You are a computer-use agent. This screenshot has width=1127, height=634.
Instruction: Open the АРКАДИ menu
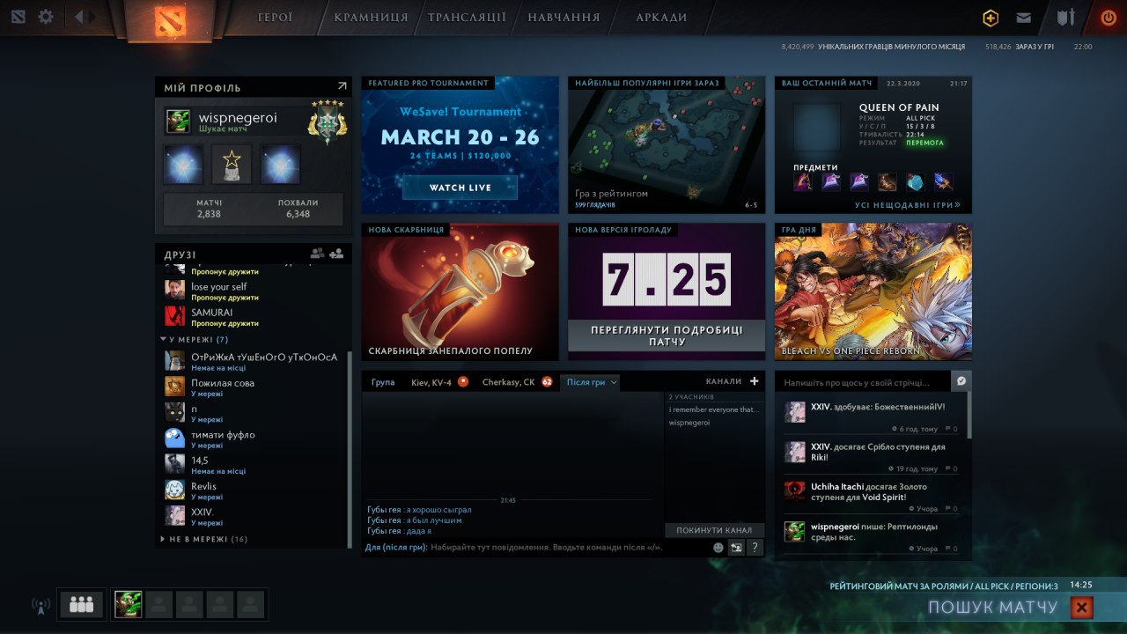tap(661, 18)
